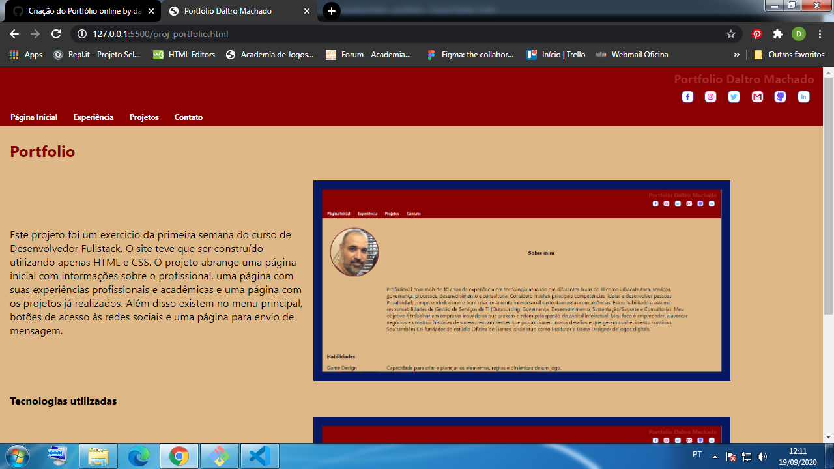Open File Explorer from the taskbar

click(x=98, y=456)
